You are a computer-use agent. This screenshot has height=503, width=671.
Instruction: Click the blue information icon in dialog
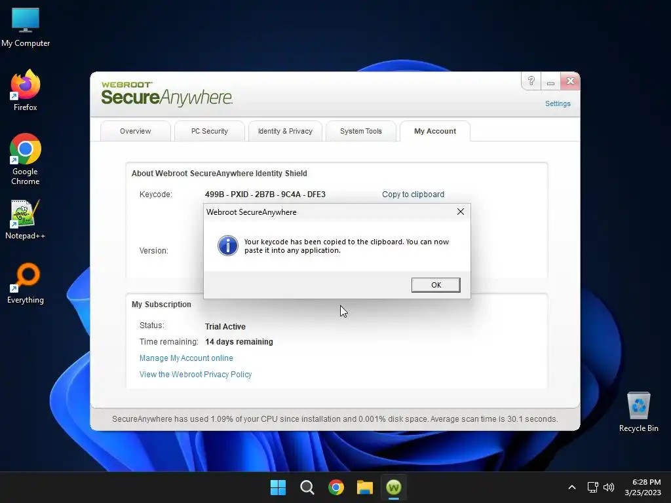coord(227,246)
